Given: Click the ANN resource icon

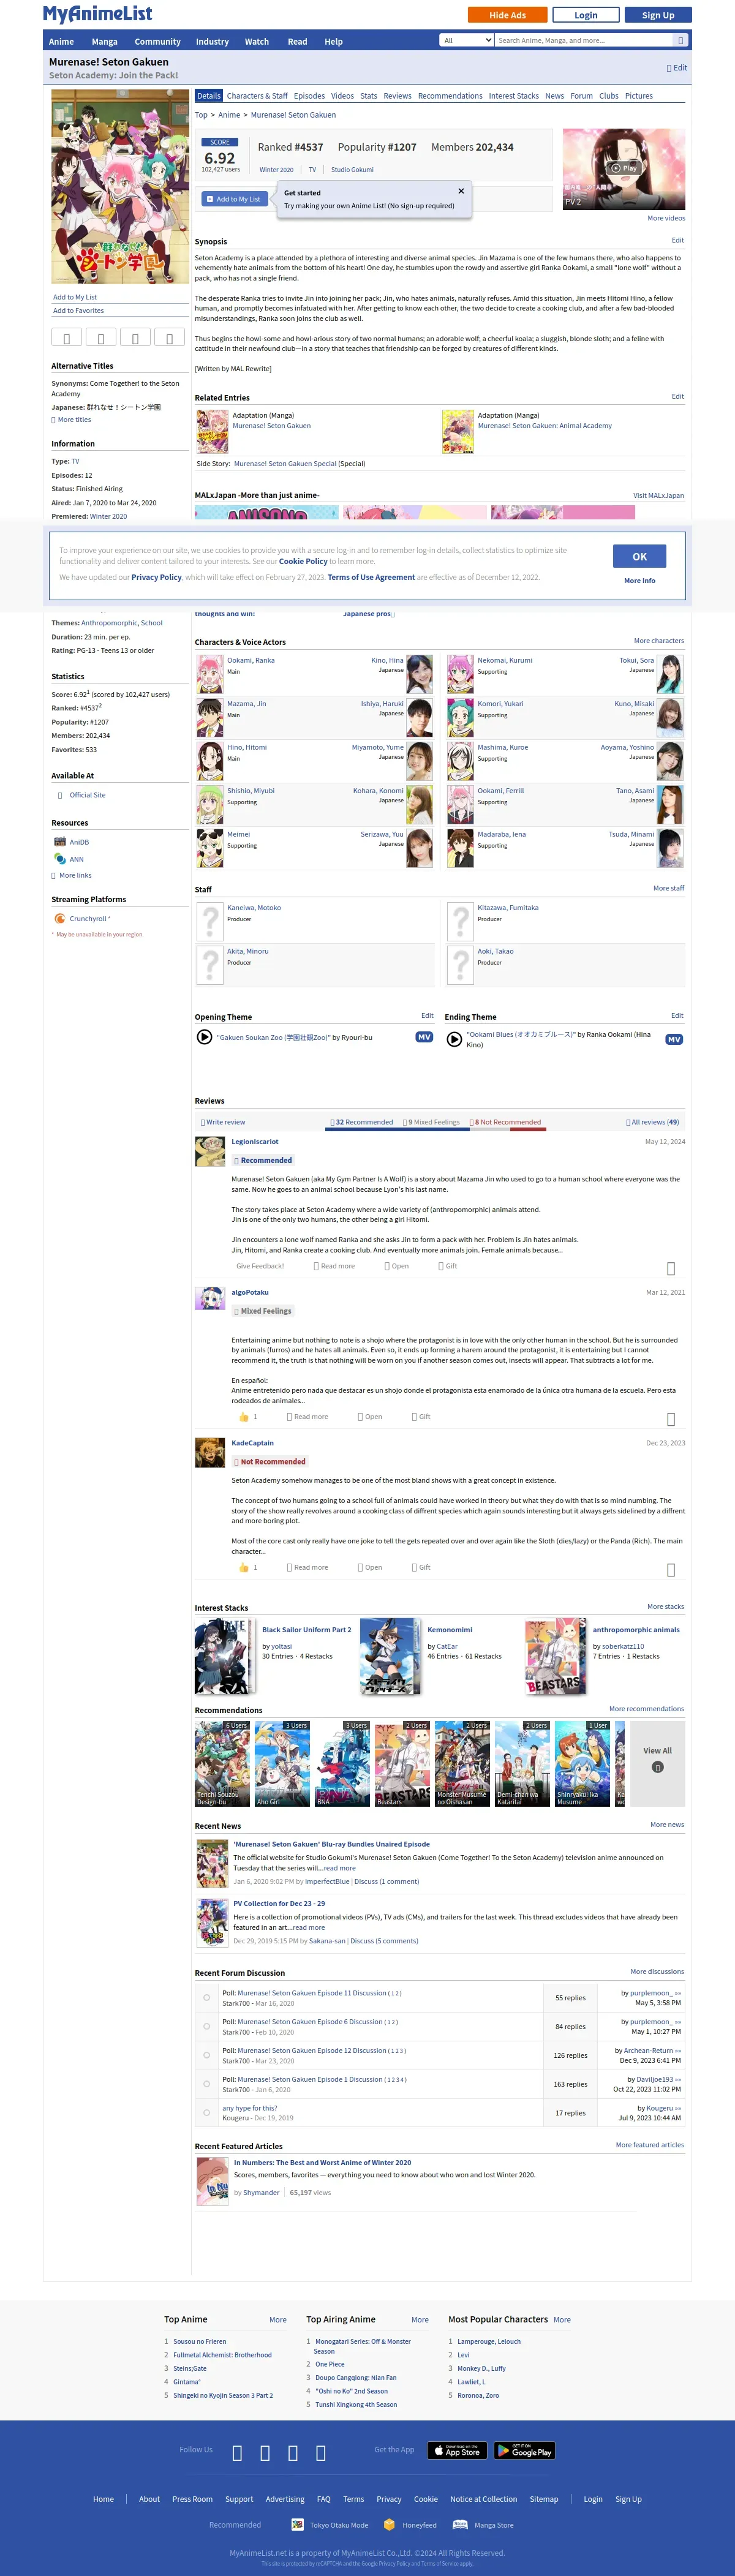Looking at the screenshot, I should [x=60, y=859].
